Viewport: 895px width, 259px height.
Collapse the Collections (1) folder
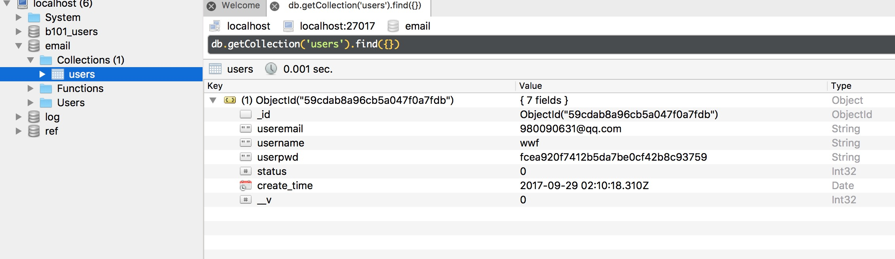pyautogui.click(x=30, y=60)
